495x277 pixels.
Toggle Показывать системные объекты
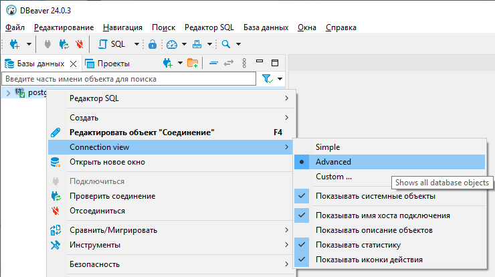[389, 196]
